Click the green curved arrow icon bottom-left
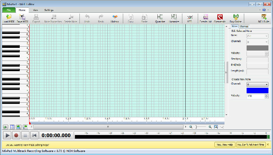Screen dimensions: 273x155 [5, 127]
